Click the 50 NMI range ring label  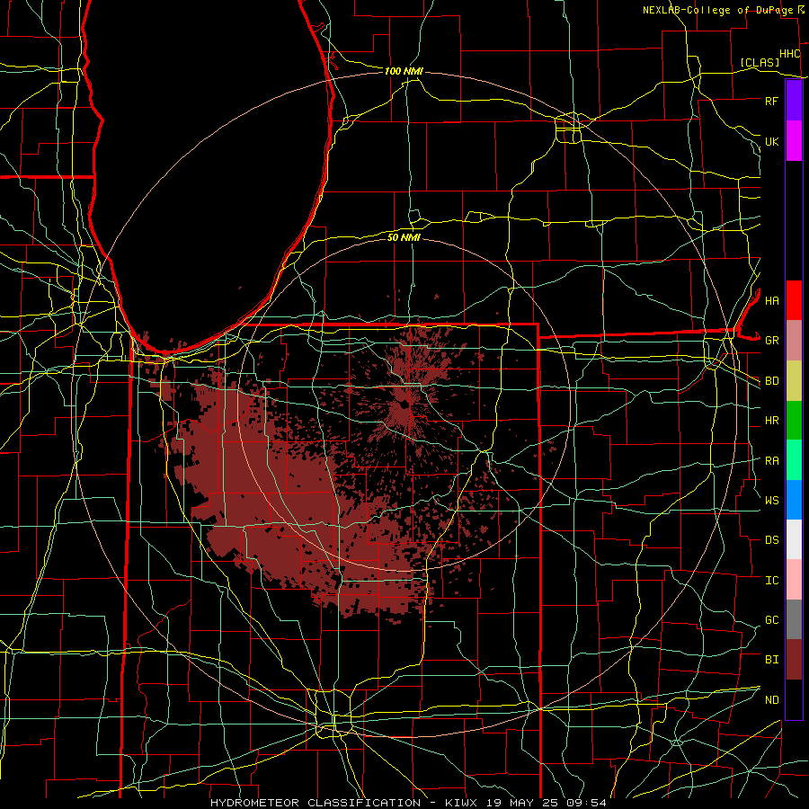404,237
